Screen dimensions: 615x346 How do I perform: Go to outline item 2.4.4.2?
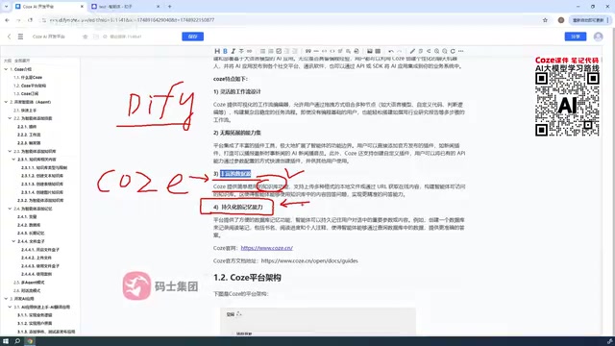(37, 258)
